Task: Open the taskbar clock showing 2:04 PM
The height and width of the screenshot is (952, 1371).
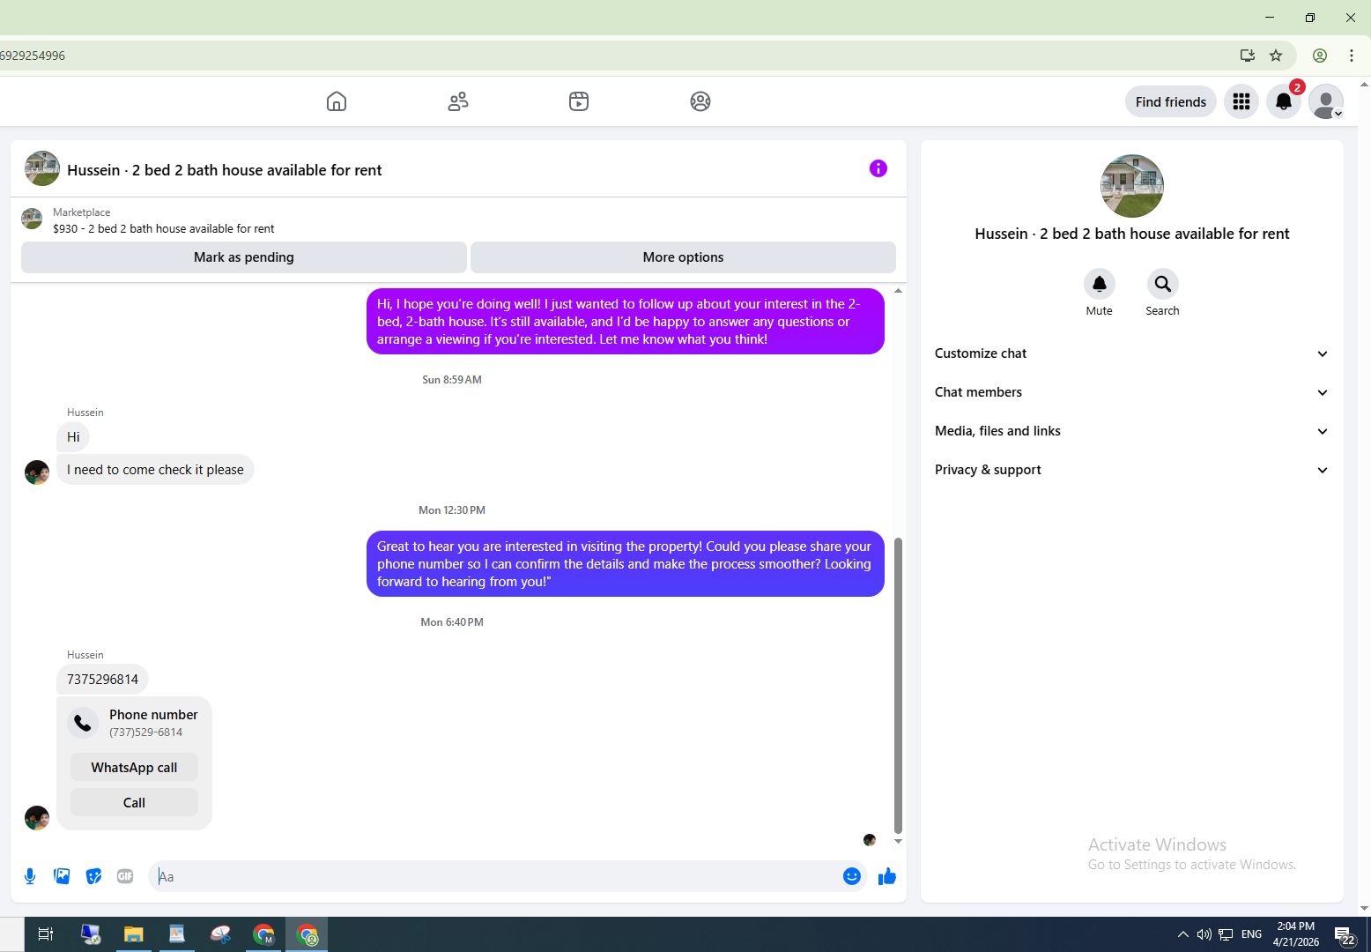Action: pyautogui.click(x=1296, y=934)
